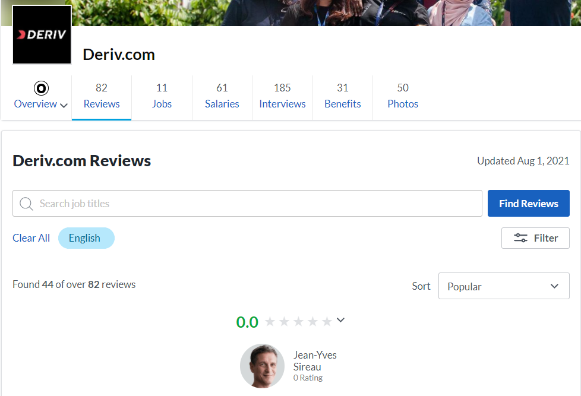
Task: Click Found 44 of over 82 reviews
Action: tap(74, 284)
